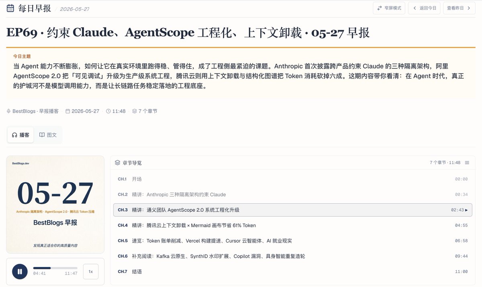Open 查看昨日 yesterday's report
The image size is (482, 287).
[x=459, y=8]
